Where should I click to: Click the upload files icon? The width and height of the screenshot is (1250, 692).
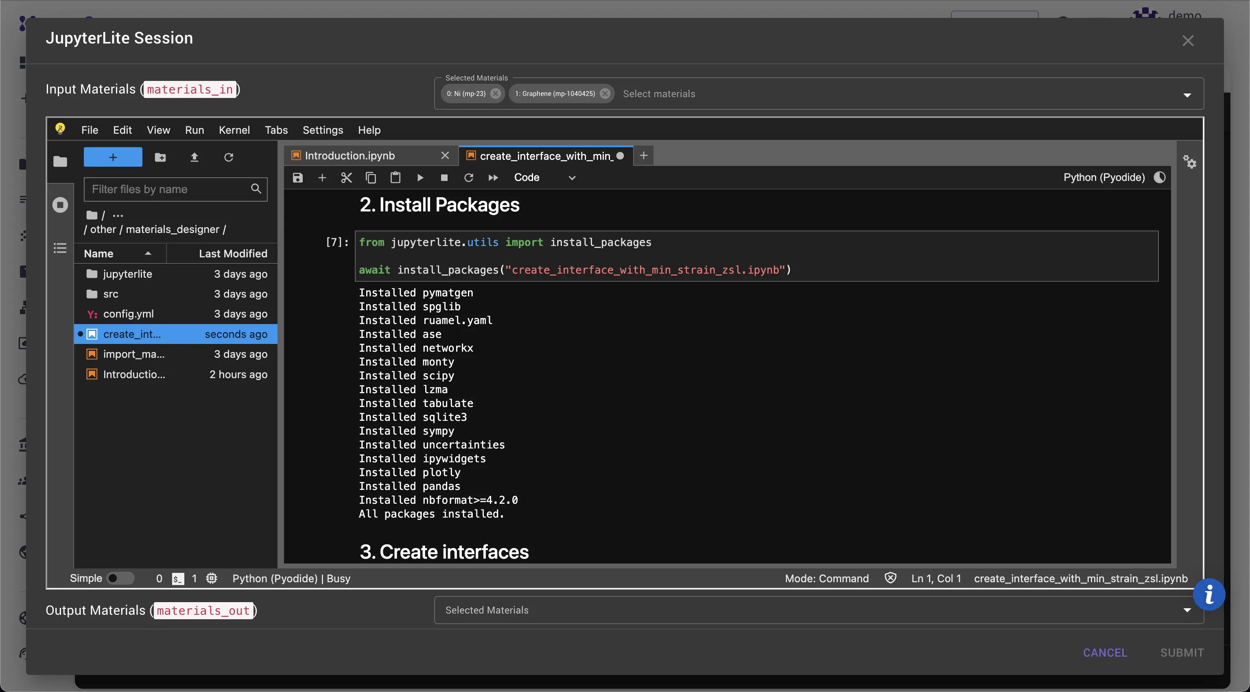pyautogui.click(x=194, y=157)
